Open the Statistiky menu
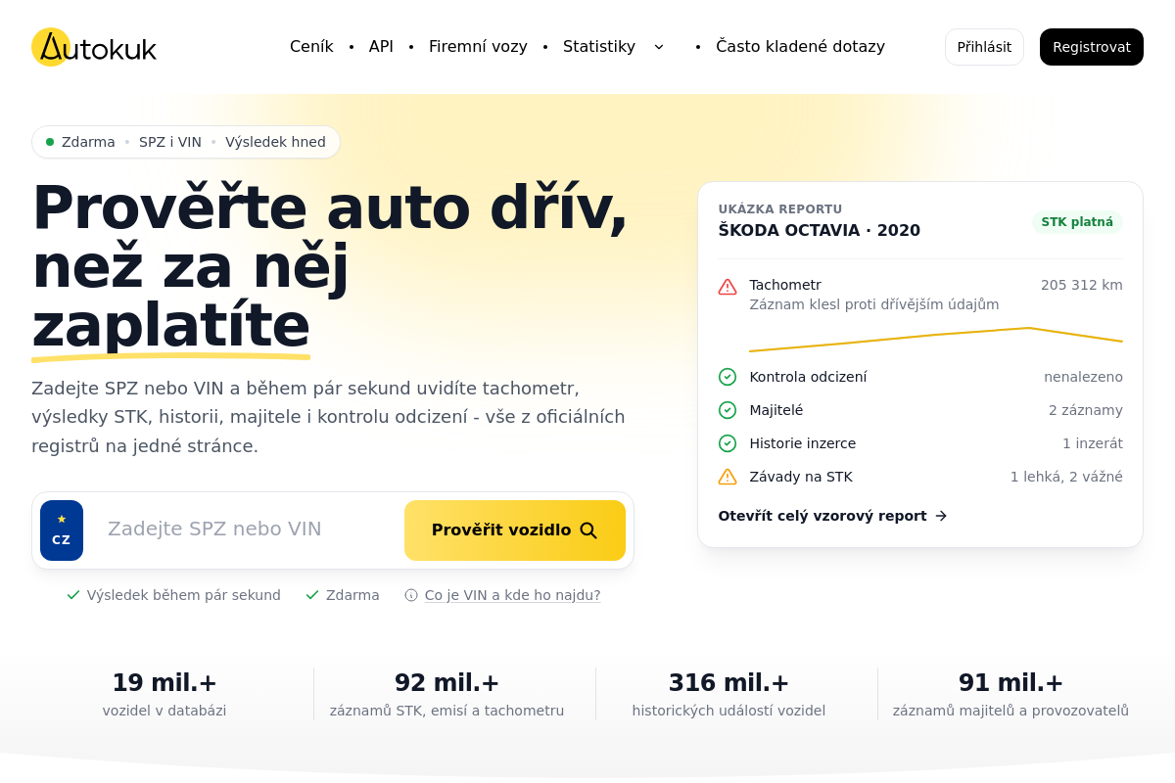The height and width of the screenshot is (783, 1175). pyautogui.click(x=599, y=47)
